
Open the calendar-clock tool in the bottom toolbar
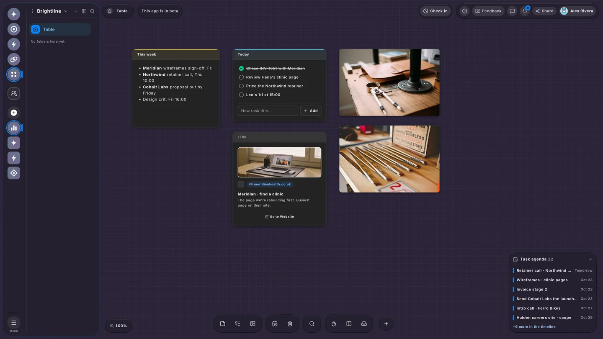(275, 324)
